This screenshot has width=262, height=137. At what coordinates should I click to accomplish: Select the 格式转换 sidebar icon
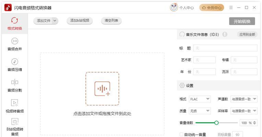[x=14, y=21]
